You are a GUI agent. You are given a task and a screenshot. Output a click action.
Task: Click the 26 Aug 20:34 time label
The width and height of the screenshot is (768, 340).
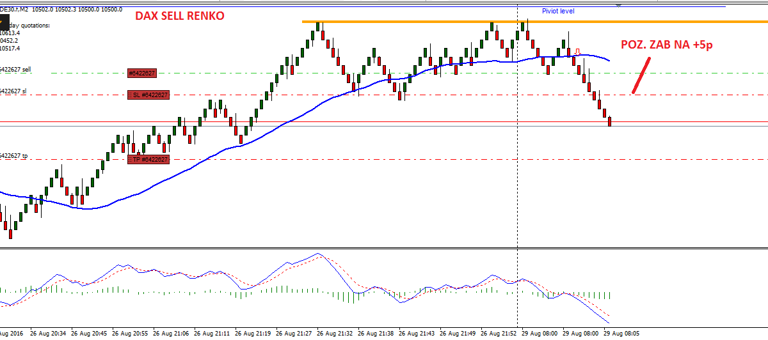(49, 334)
